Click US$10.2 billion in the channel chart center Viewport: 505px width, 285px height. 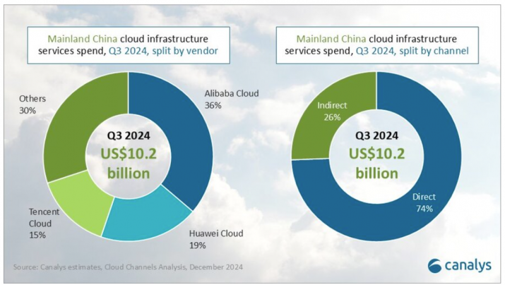[377, 163]
